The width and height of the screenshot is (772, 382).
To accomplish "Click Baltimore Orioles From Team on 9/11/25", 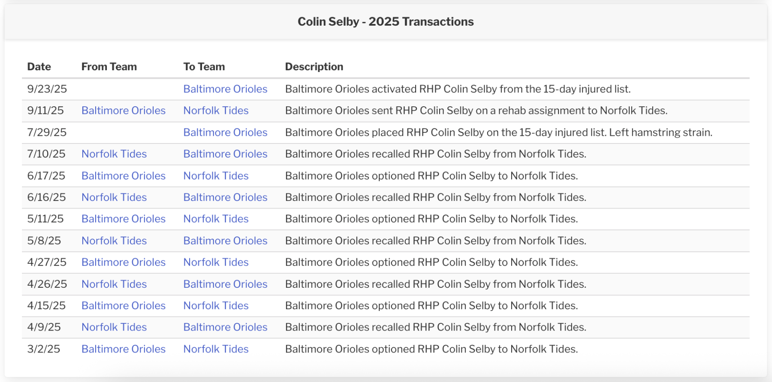I will point(124,110).
